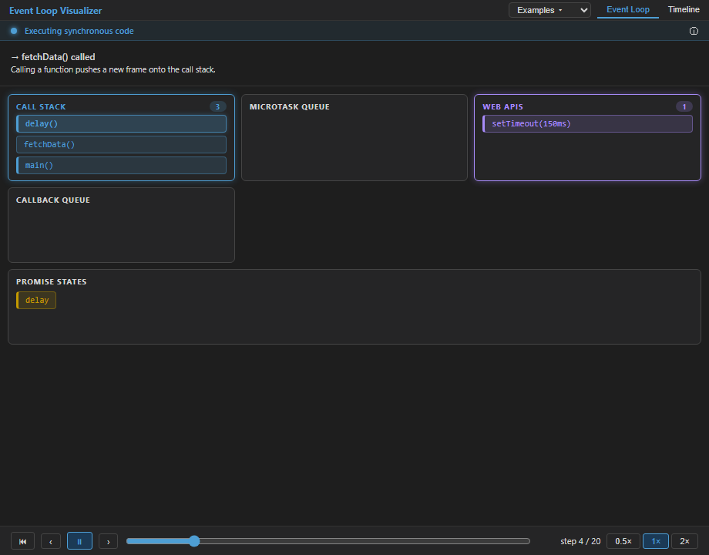Advance to next step arrow

(x=108, y=541)
